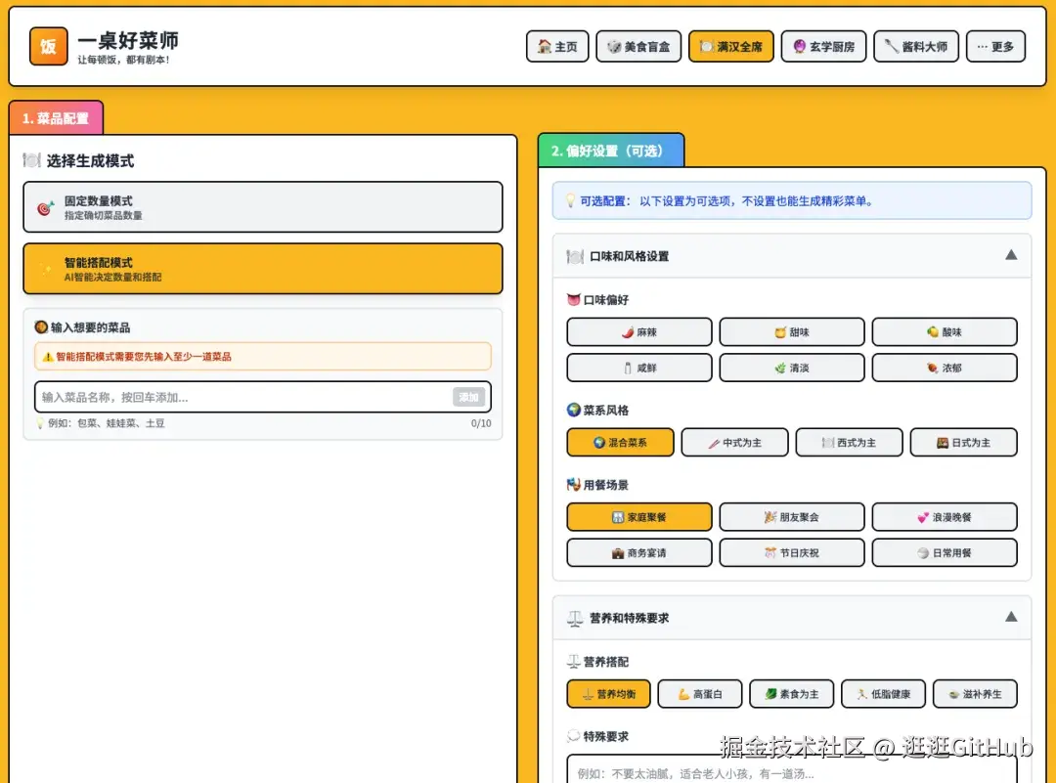Click the masks icon beside 用餐场景
This screenshot has width=1056, height=783.
click(x=574, y=484)
